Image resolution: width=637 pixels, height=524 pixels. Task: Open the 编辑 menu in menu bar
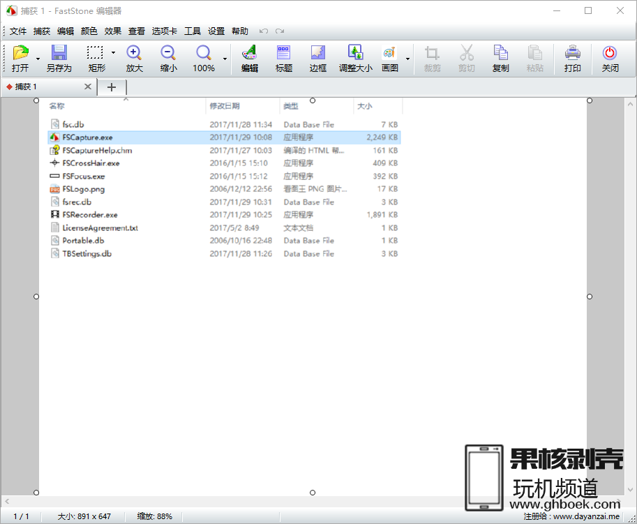coord(66,31)
